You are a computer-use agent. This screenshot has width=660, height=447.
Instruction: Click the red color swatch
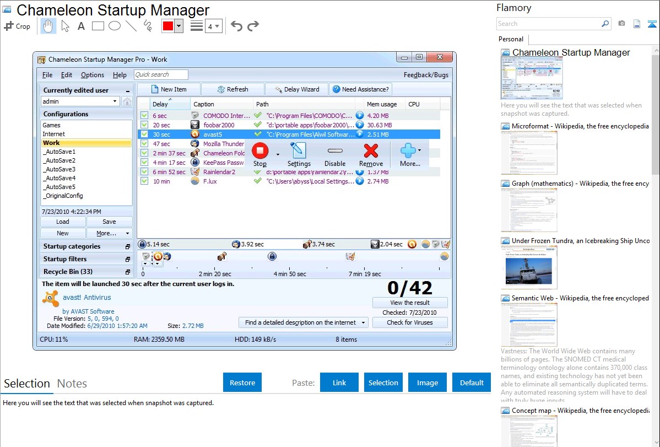[x=168, y=26]
